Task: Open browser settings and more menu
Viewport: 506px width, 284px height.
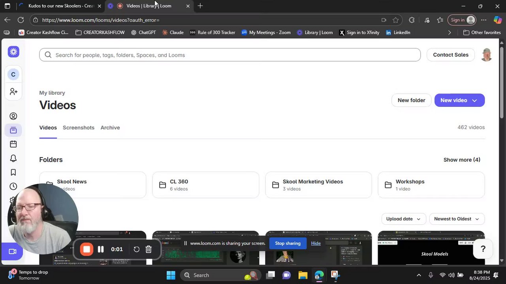Action: pos(484,20)
